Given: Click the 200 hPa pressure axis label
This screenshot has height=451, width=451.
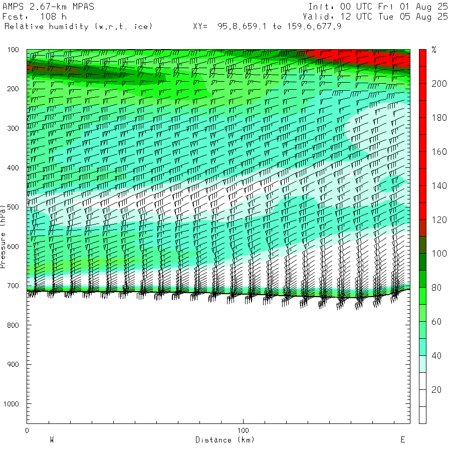Looking at the screenshot, I should click(13, 89).
